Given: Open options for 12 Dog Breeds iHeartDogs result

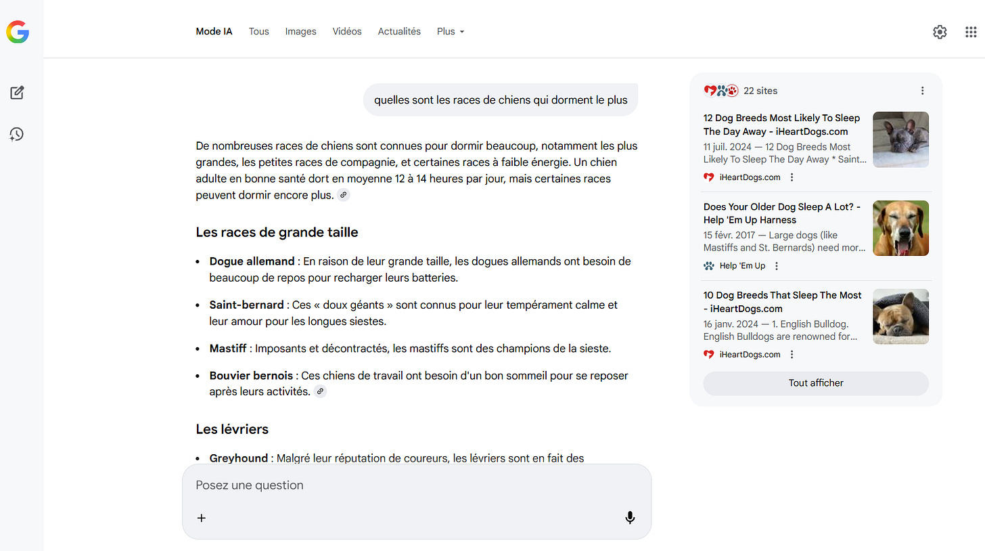Looking at the screenshot, I should pyautogui.click(x=792, y=177).
